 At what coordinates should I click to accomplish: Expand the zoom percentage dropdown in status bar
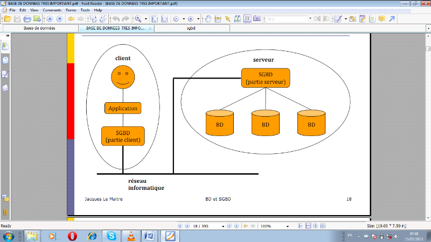(289, 226)
